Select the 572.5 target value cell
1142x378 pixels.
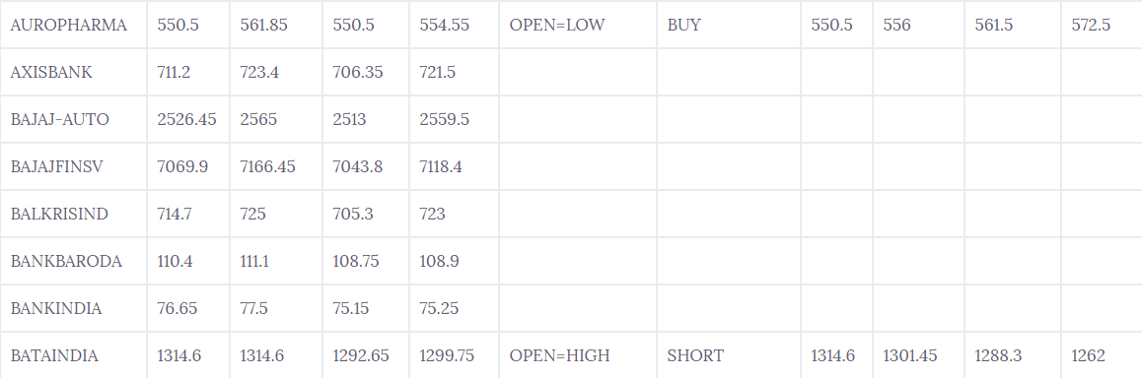click(x=1102, y=25)
